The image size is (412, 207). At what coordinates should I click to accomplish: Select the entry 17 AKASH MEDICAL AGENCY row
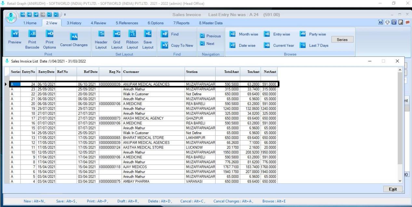click(143, 118)
